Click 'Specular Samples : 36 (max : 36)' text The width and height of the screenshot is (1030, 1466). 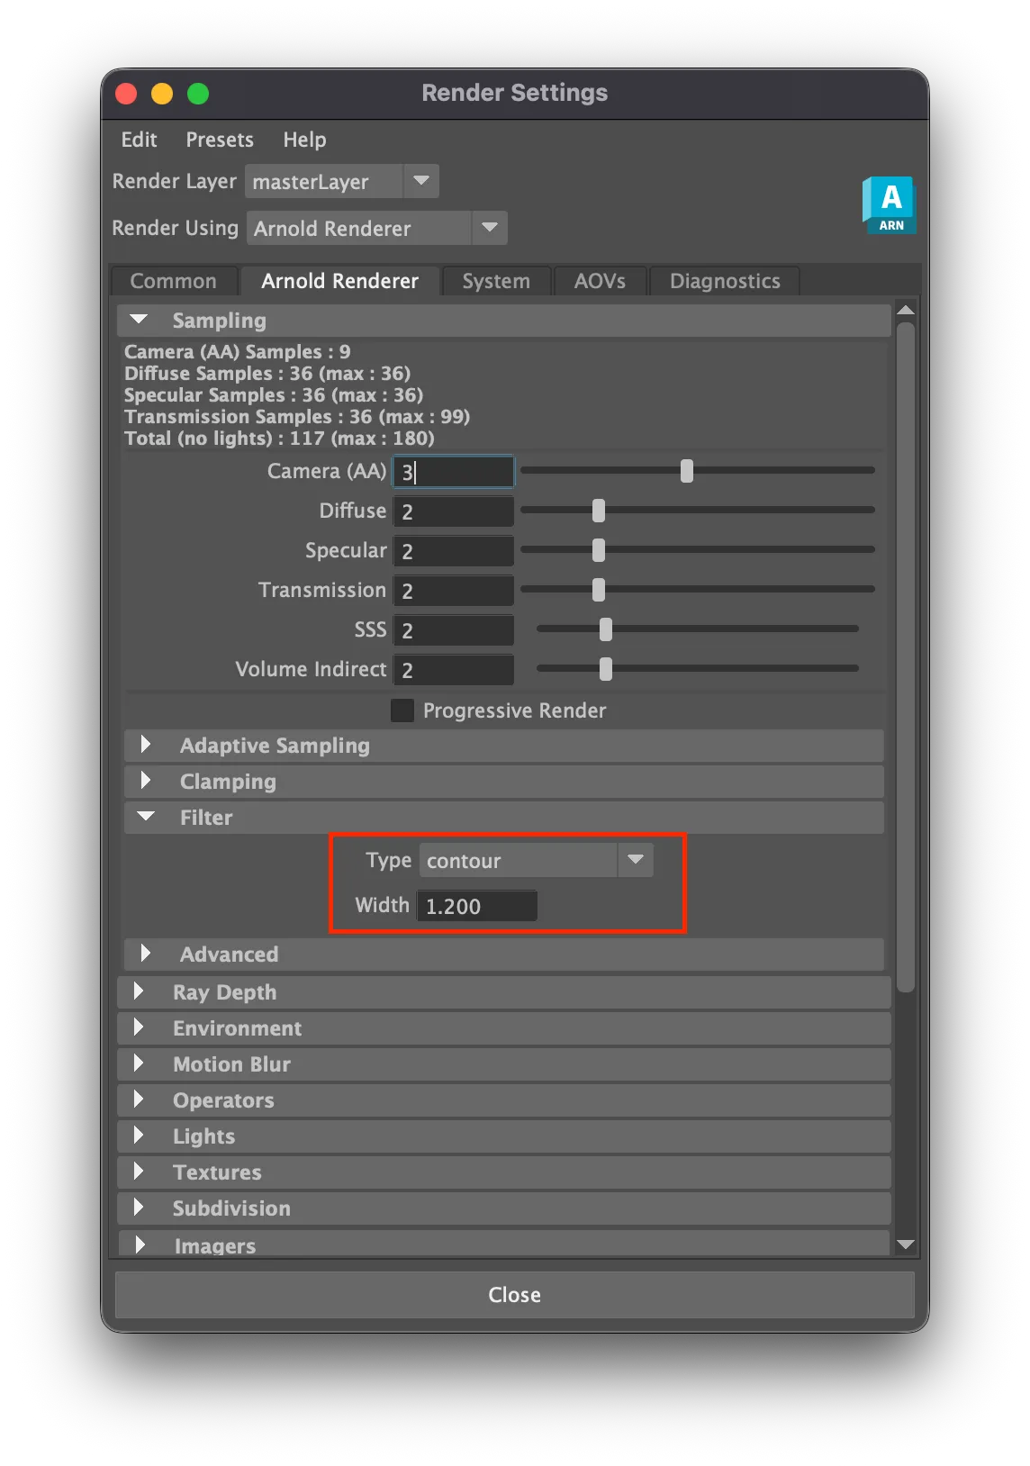(x=274, y=394)
